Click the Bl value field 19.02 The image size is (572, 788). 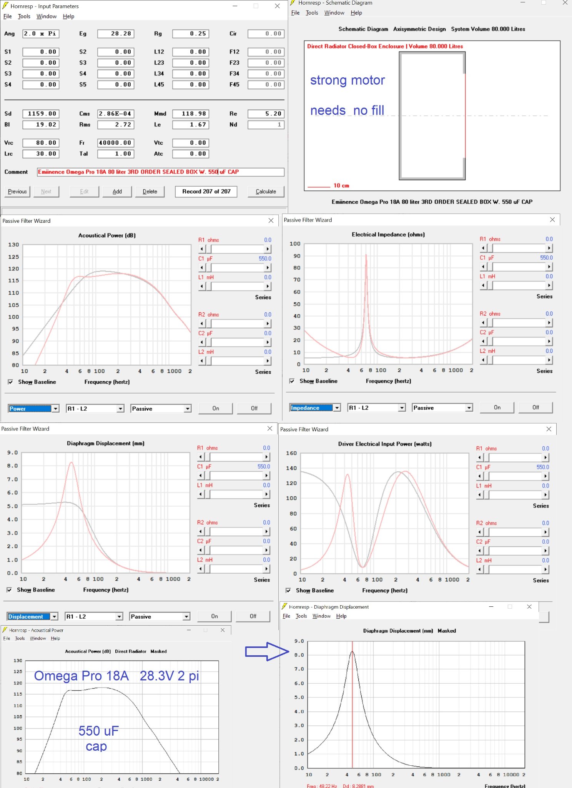[x=41, y=125]
